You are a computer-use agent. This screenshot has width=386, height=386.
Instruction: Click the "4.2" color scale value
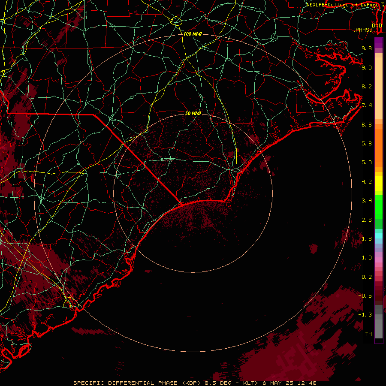pyautogui.click(x=367, y=182)
